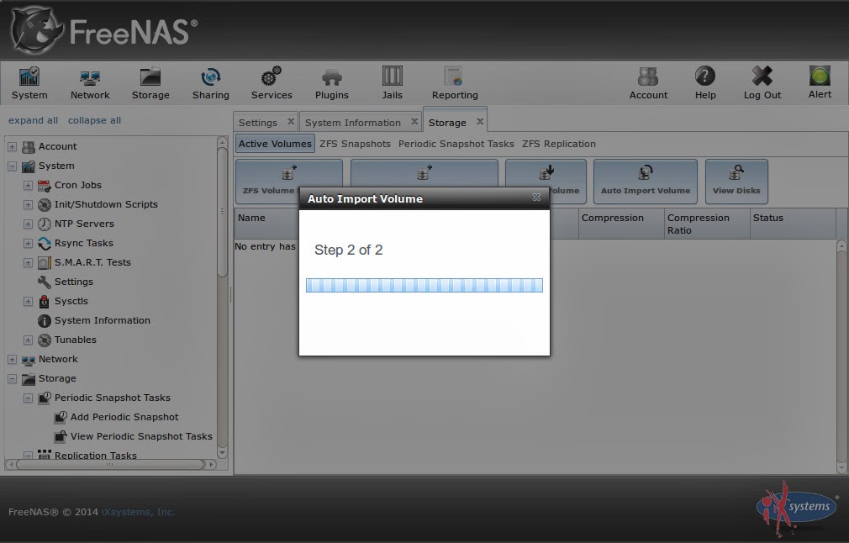Click the Auto Import Volume button

tap(646, 182)
